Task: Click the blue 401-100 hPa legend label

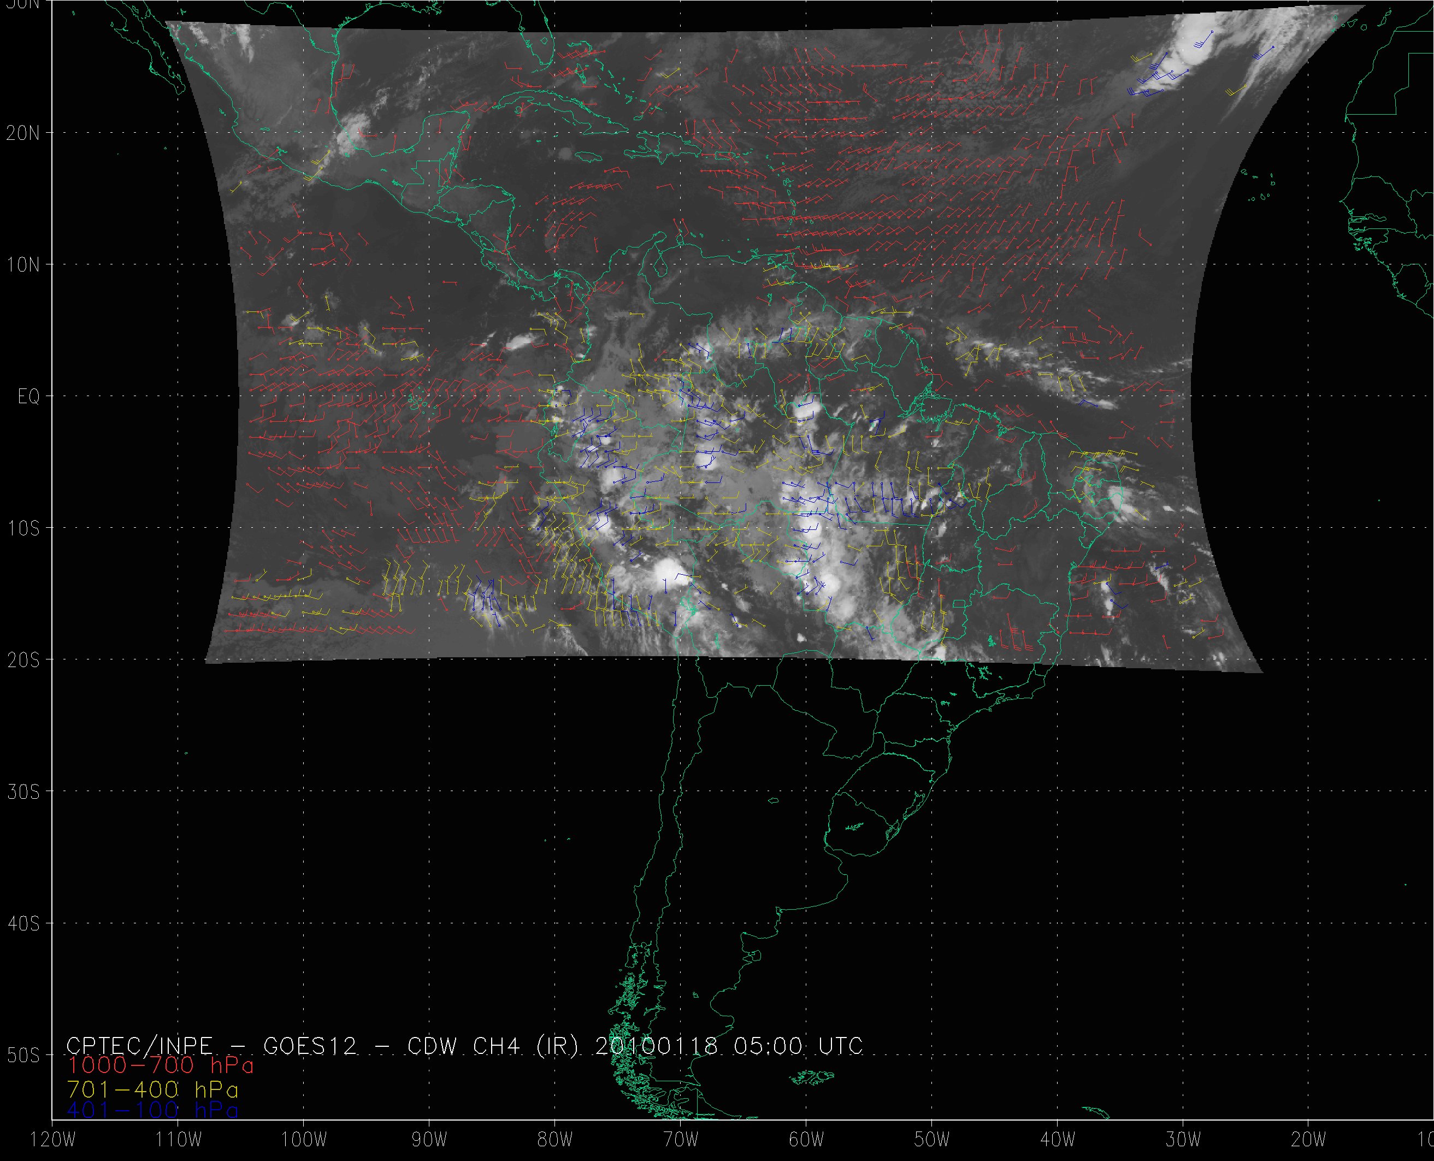Action: pos(152,1111)
